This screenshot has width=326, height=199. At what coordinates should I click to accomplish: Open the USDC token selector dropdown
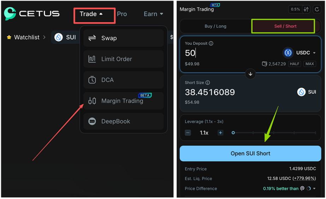click(x=300, y=53)
